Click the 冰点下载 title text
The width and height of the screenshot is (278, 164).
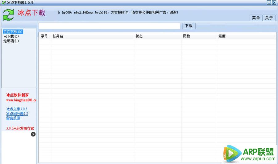[31, 13]
